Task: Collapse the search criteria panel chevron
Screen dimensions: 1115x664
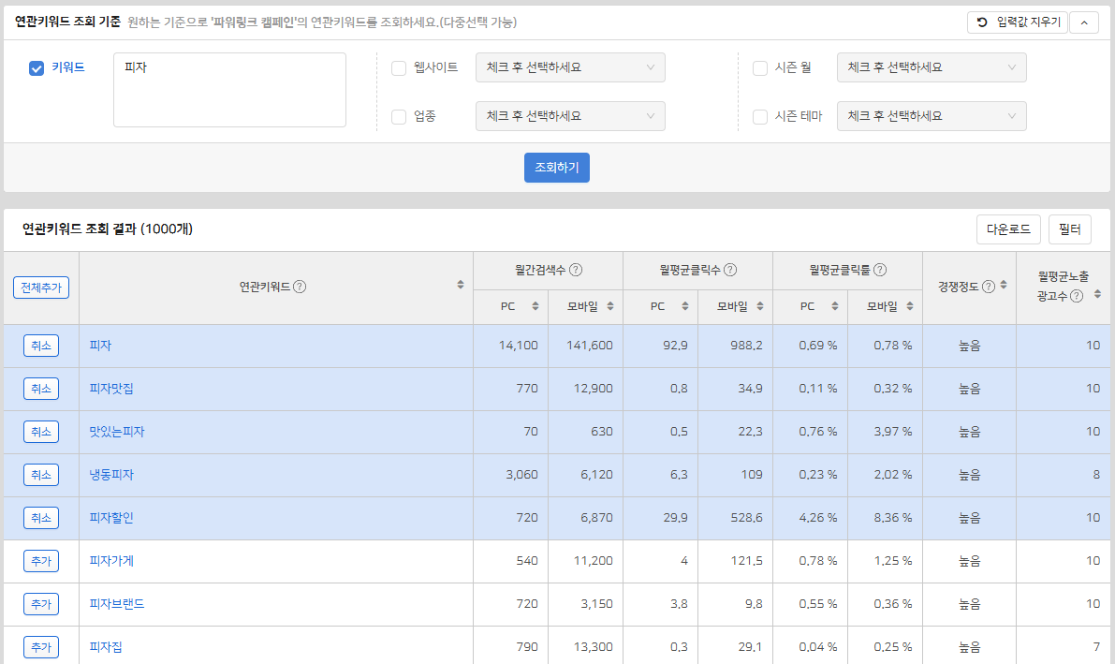Action: (1083, 22)
